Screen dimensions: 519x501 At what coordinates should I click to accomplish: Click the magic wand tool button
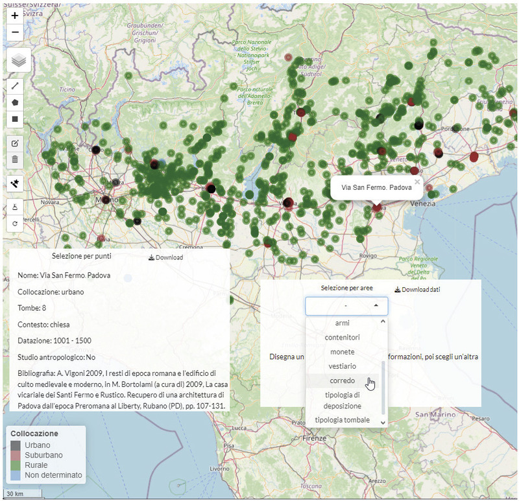(15, 183)
